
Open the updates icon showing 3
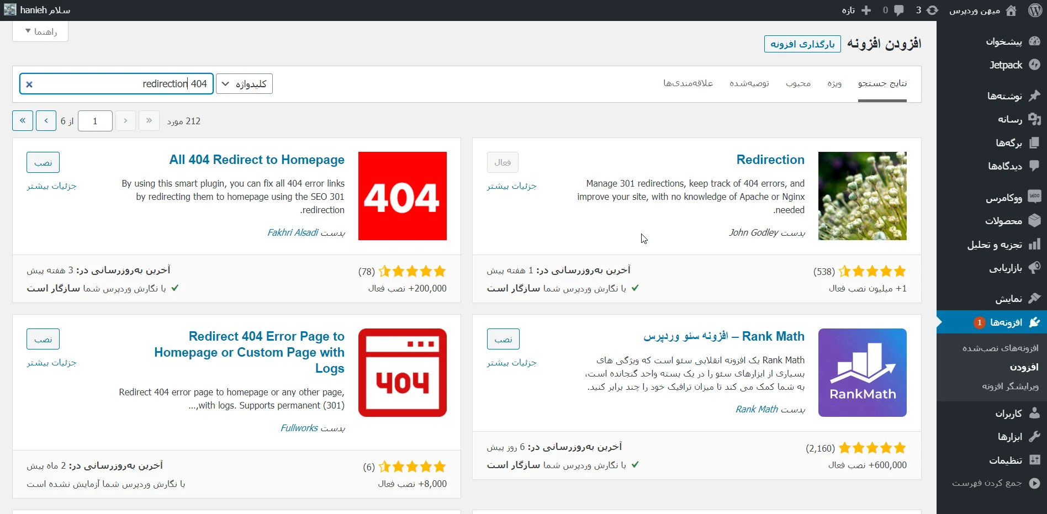(932, 10)
